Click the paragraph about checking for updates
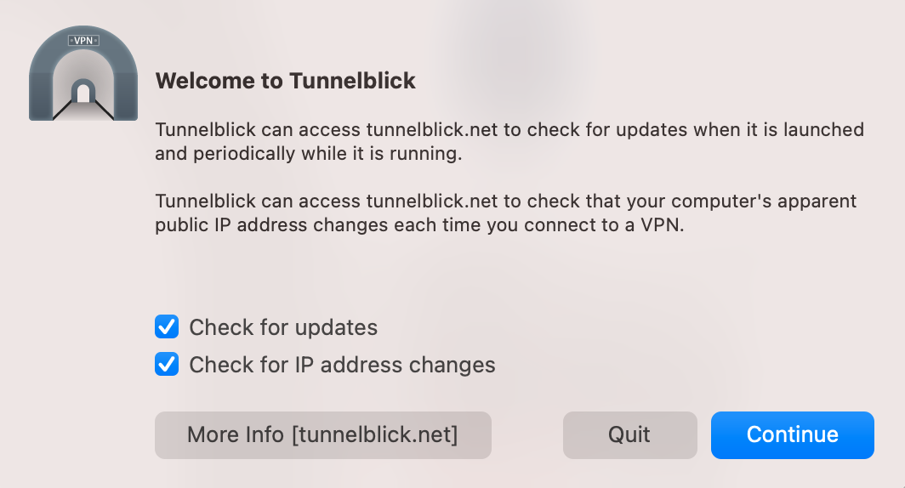 coord(509,142)
